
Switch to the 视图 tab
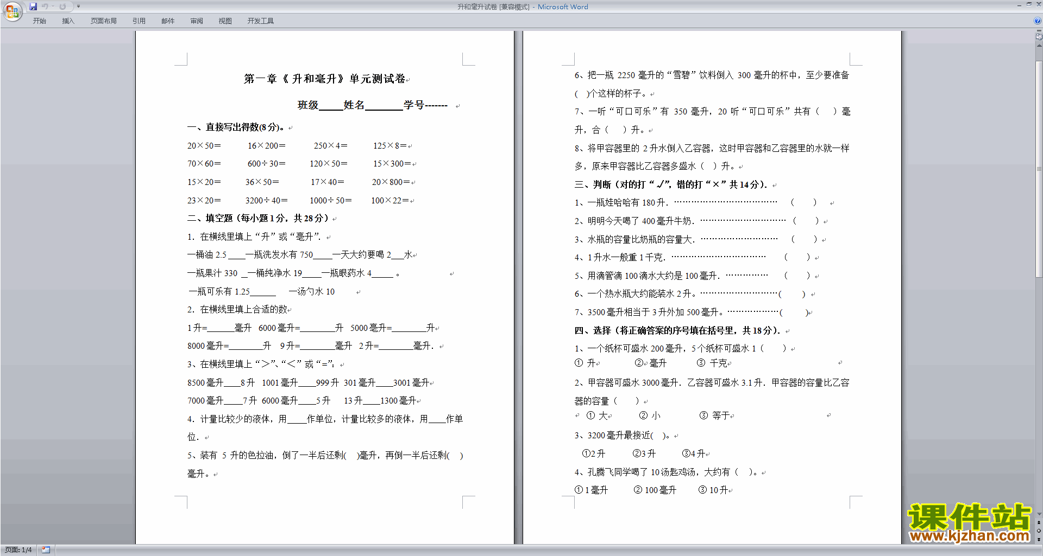point(225,21)
